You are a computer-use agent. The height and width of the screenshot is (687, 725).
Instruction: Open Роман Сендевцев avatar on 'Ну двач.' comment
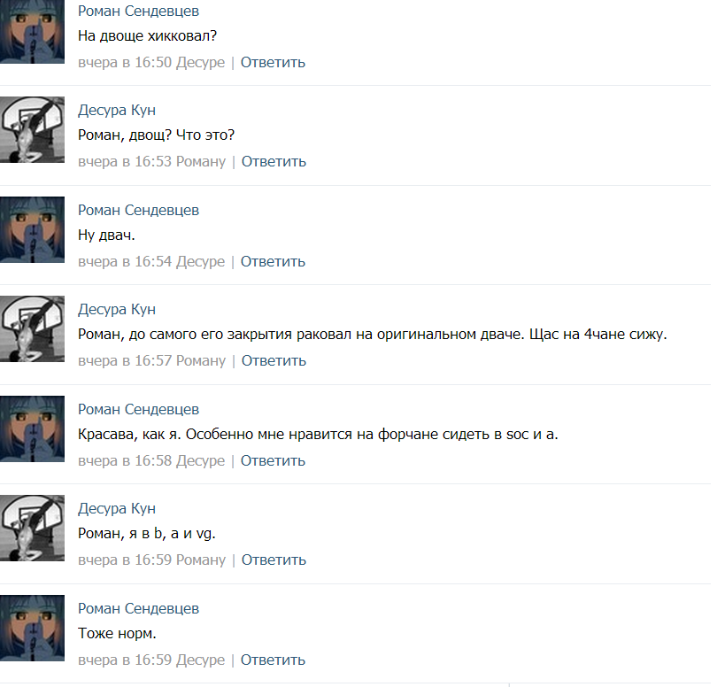(32, 229)
